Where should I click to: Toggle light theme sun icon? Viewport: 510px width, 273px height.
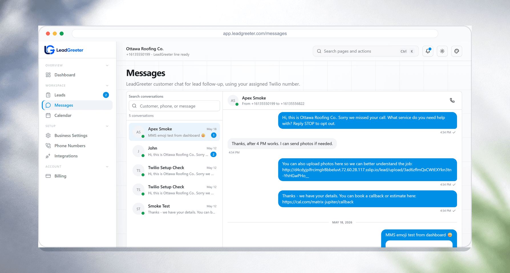click(x=442, y=51)
